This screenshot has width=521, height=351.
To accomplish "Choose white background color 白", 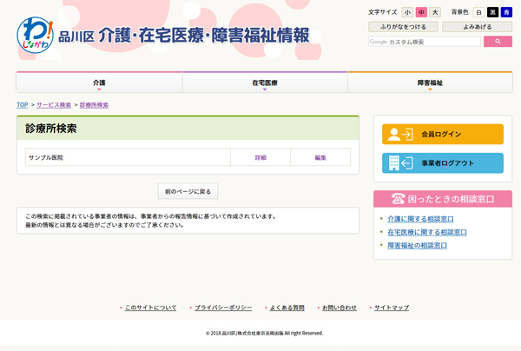I will 478,12.
